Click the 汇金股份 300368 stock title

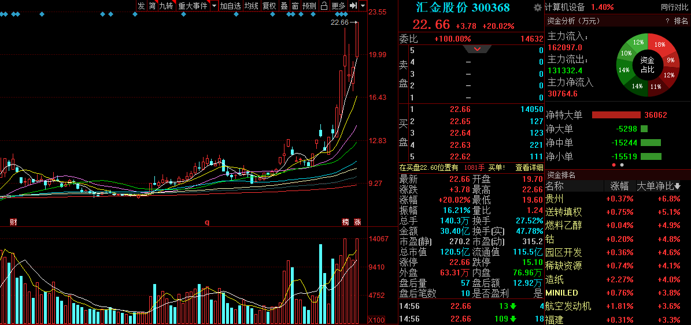tap(463, 8)
